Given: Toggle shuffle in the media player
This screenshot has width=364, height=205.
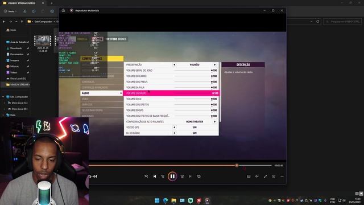Looking at the screenshot, I should [146, 177].
